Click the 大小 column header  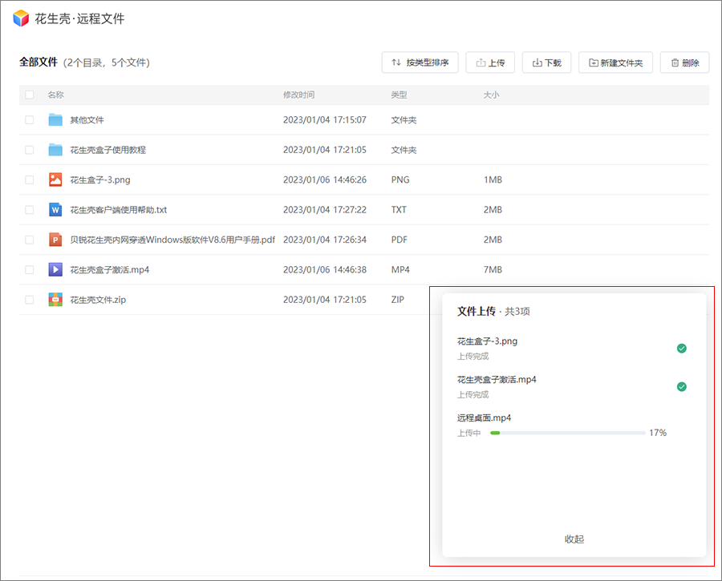[491, 95]
